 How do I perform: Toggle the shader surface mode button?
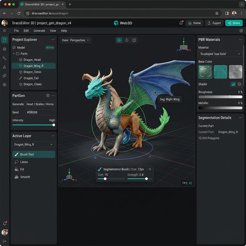pos(233,84)
